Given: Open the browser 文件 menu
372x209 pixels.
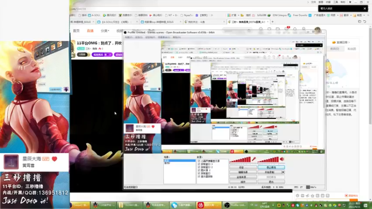Looking at the screenshot, I should [x=313, y=2].
